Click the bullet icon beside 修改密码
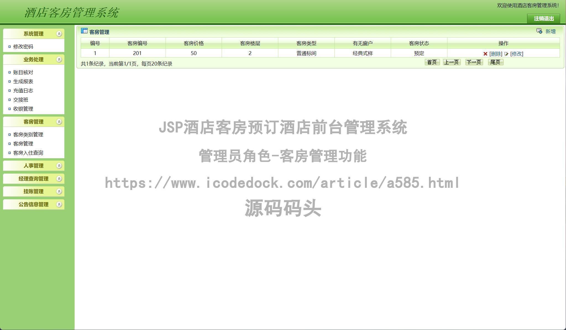The height and width of the screenshot is (330, 566). tap(9, 46)
